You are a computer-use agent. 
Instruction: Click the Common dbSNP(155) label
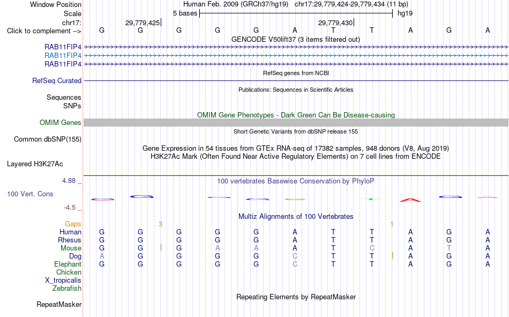pyautogui.click(x=48, y=139)
